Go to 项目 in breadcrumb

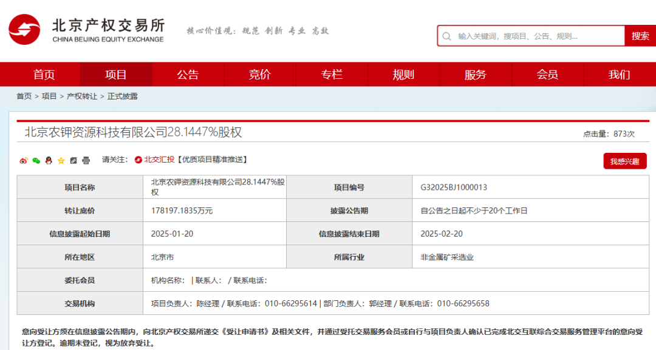coord(49,96)
